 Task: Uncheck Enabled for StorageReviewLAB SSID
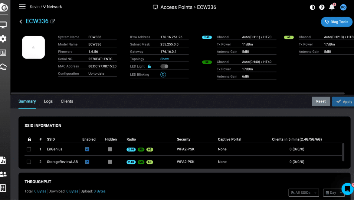[87, 162]
